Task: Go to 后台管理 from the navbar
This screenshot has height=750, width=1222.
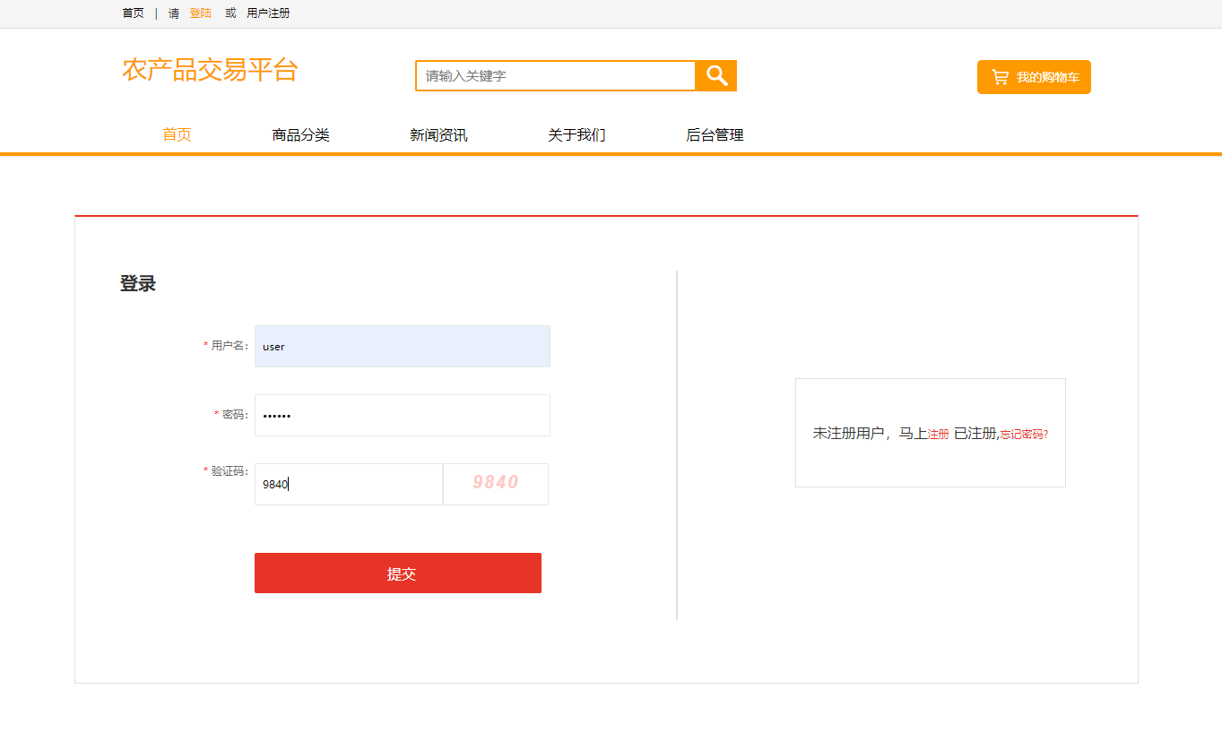Action: pyautogui.click(x=715, y=134)
